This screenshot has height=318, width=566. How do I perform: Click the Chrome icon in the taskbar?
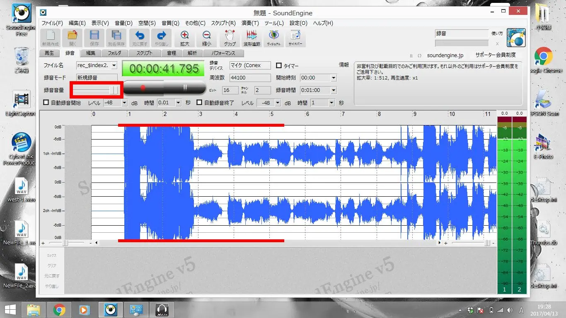point(59,310)
